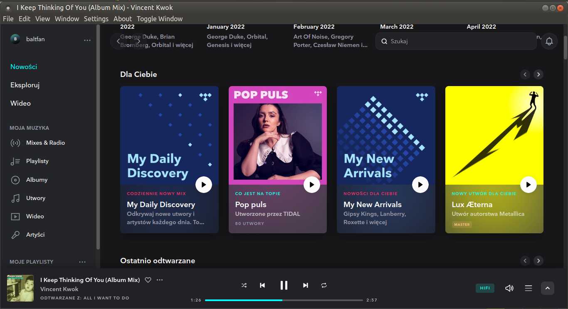Image resolution: width=568 pixels, height=309 pixels.
Task: Open Vincent Kwok artist page
Action: (x=59, y=289)
